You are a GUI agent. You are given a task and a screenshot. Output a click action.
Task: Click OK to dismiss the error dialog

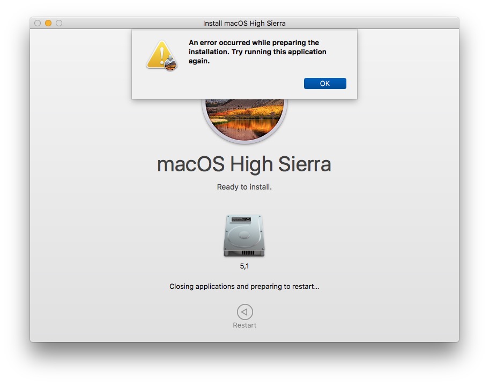point(324,83)
